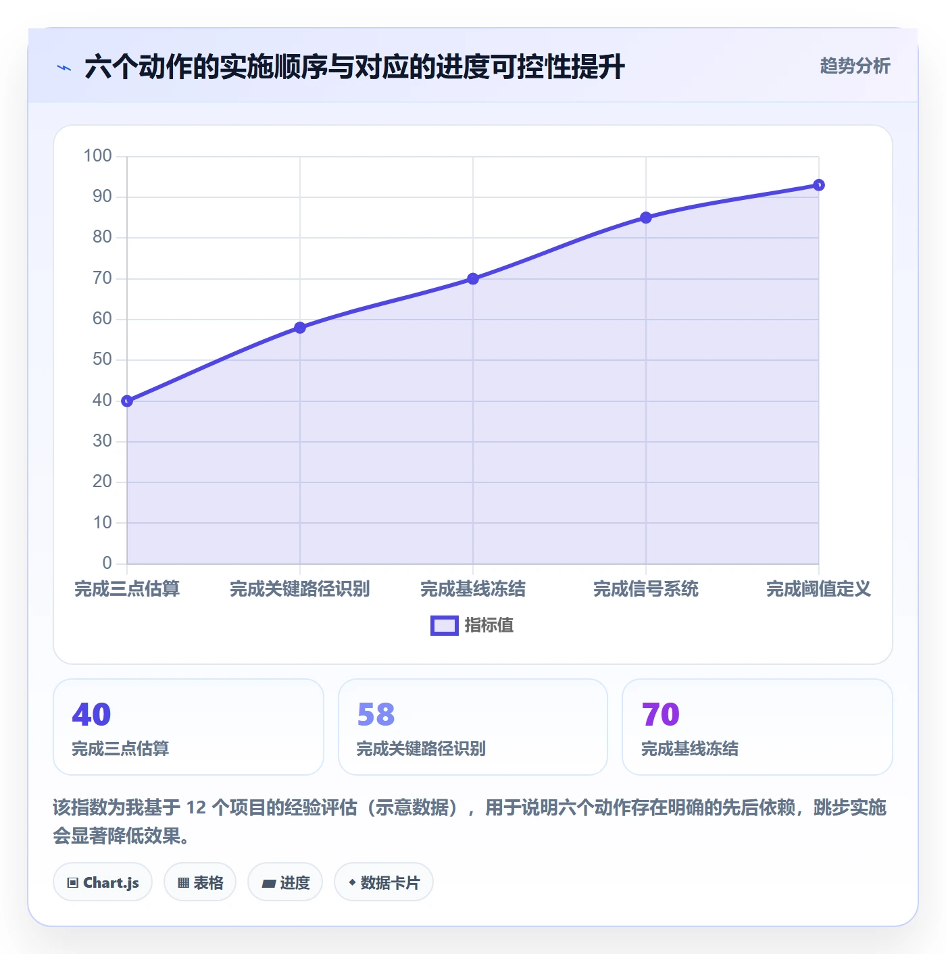Viewport: 946px width, 954px height.
Task: Click the large number 70 on the card
Action: (661, 715)
